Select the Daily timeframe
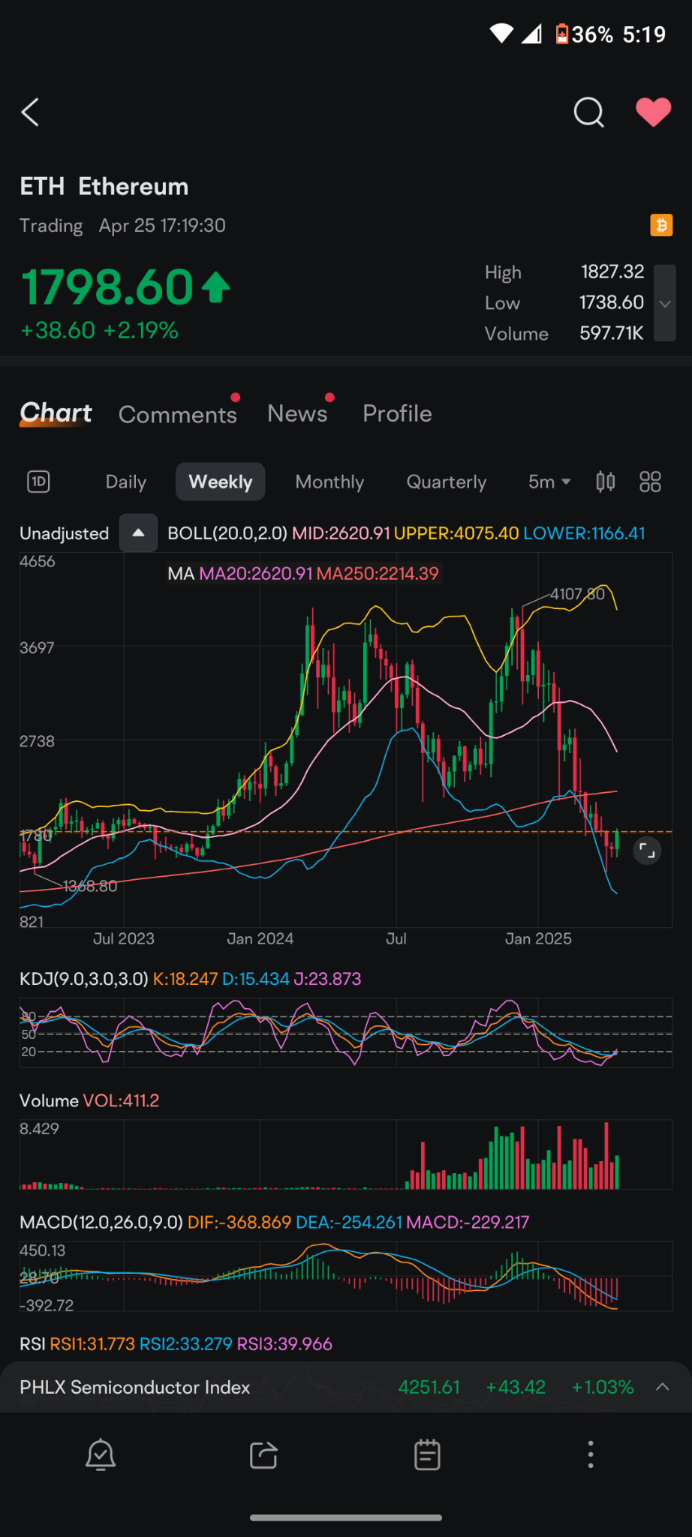The image size is (692, 1537). pos(126,482)
